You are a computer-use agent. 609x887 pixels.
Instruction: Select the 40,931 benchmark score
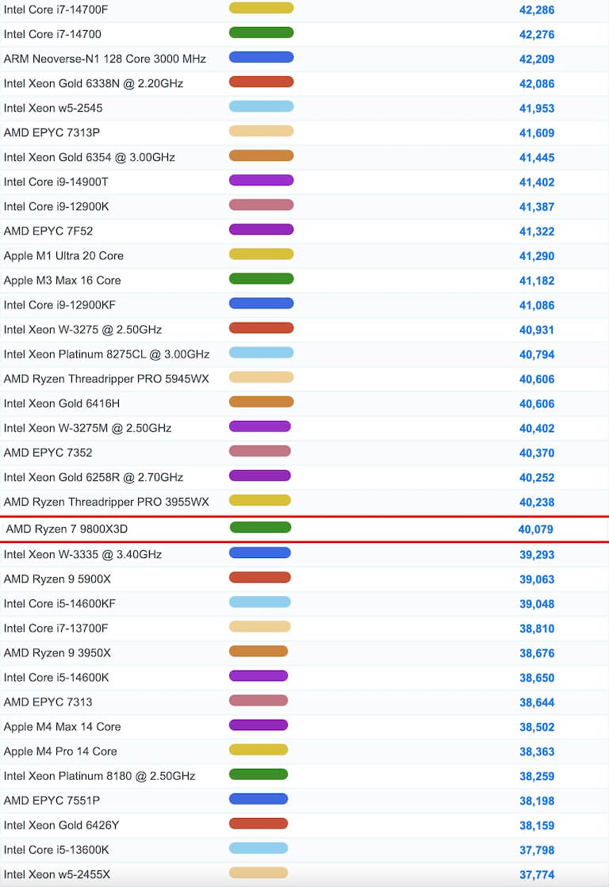537,330
